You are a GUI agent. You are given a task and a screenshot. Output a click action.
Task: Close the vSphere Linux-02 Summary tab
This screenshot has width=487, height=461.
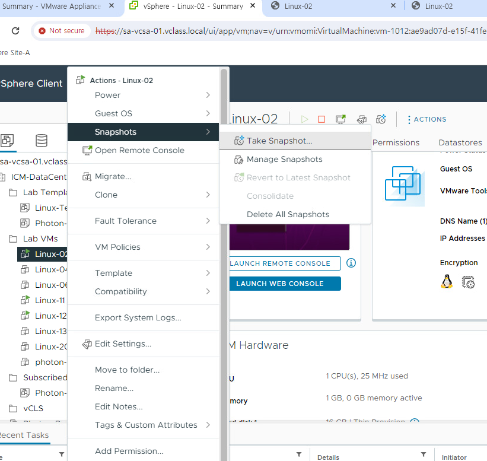[x=253, y=5]
